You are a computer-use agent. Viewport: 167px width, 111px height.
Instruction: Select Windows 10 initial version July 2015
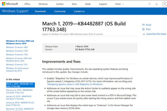(x=17, y=69)
